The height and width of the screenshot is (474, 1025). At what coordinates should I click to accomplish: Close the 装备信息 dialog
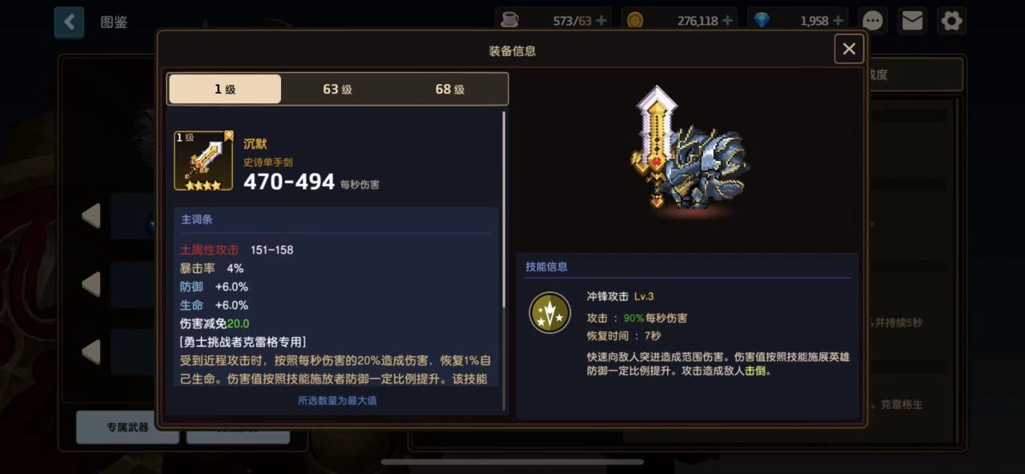(849, 49)
